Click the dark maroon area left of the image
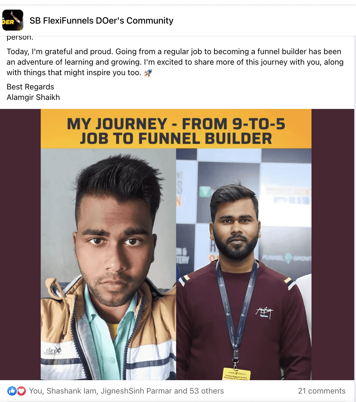 tap(20, 244)
